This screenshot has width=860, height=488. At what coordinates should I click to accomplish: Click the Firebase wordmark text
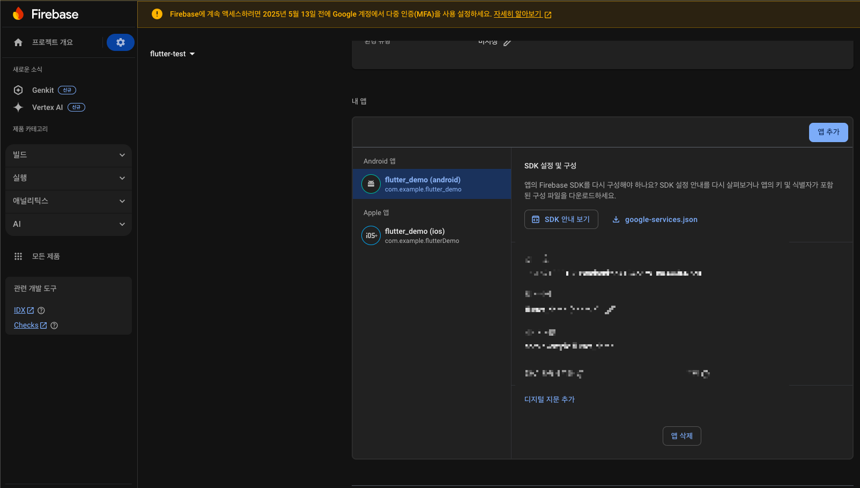pos(55,14)
